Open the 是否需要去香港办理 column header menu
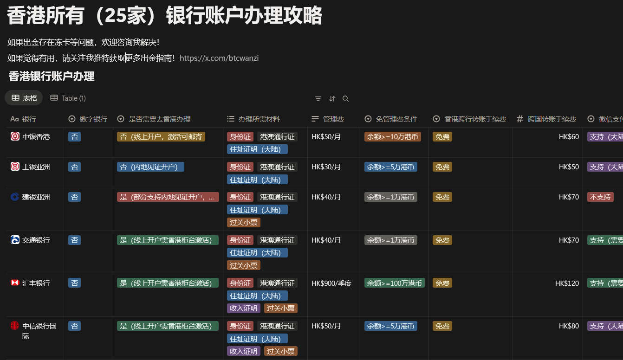This screenshot has height=360, width=623. tap(168, 119)
